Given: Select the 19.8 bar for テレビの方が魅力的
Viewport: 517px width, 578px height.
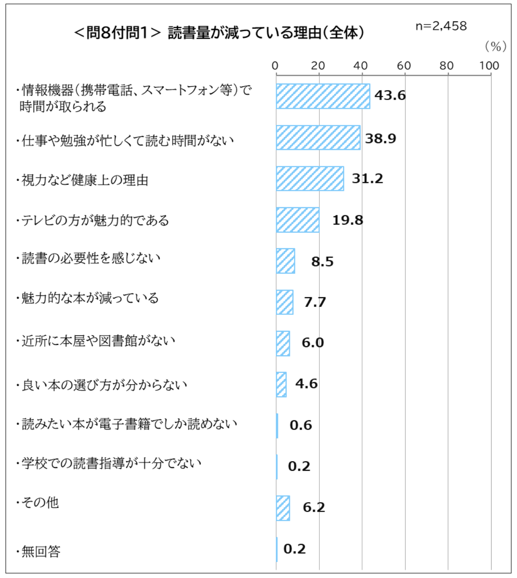Looking at the screenshot, I should 298,220.
